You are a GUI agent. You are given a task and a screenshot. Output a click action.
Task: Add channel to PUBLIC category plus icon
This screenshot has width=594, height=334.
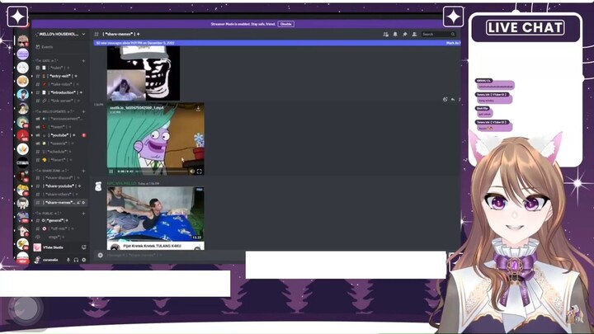83,214
